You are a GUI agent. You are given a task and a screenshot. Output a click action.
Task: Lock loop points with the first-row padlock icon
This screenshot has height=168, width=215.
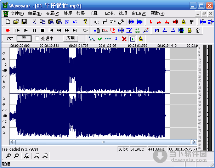(x=183, y=22)
